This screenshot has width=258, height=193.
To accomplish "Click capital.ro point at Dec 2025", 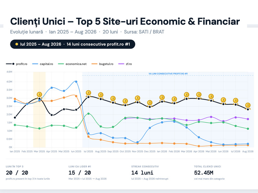I will point(150,128).
